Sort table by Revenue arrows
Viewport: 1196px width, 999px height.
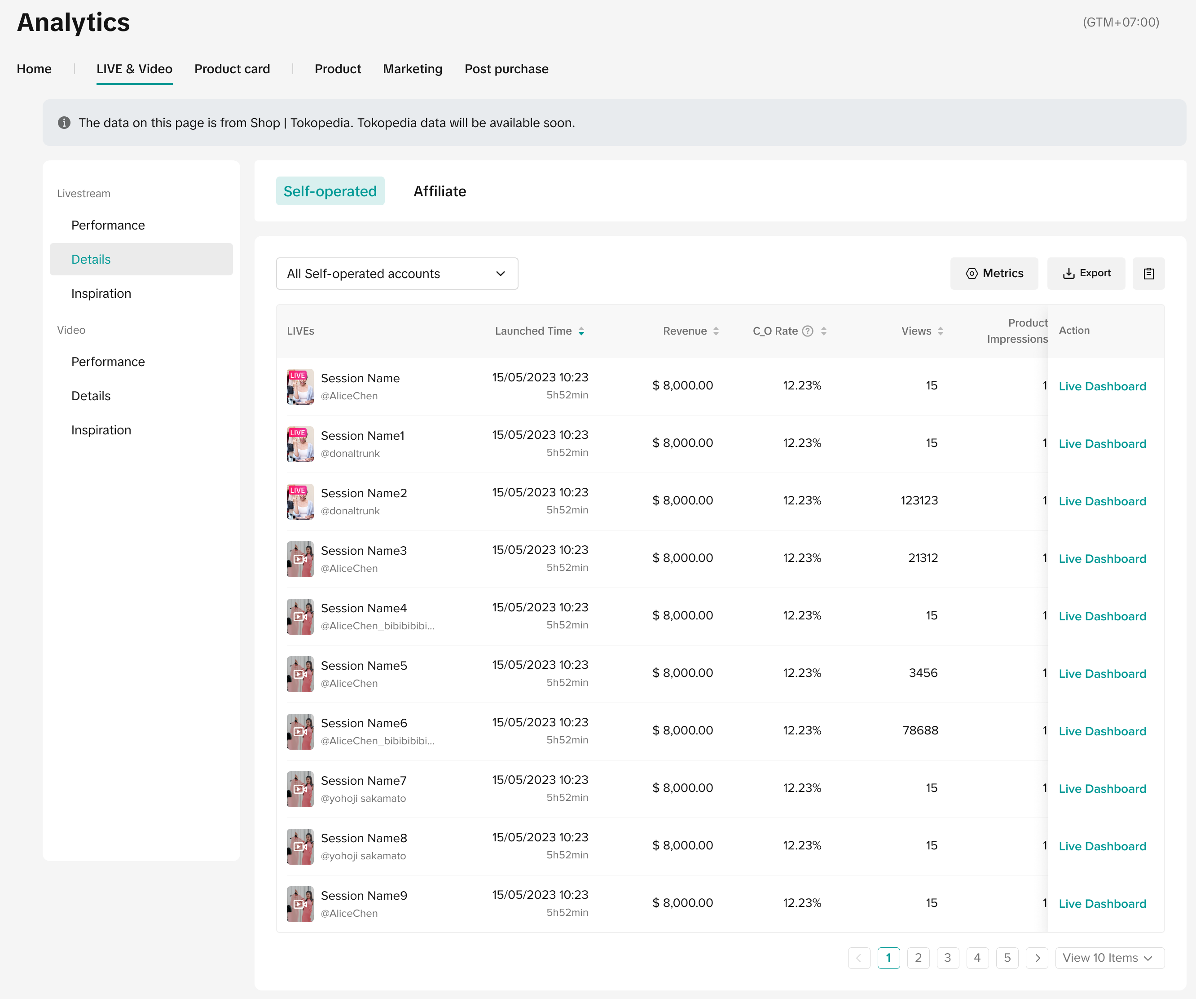click(x=716, y=331)
